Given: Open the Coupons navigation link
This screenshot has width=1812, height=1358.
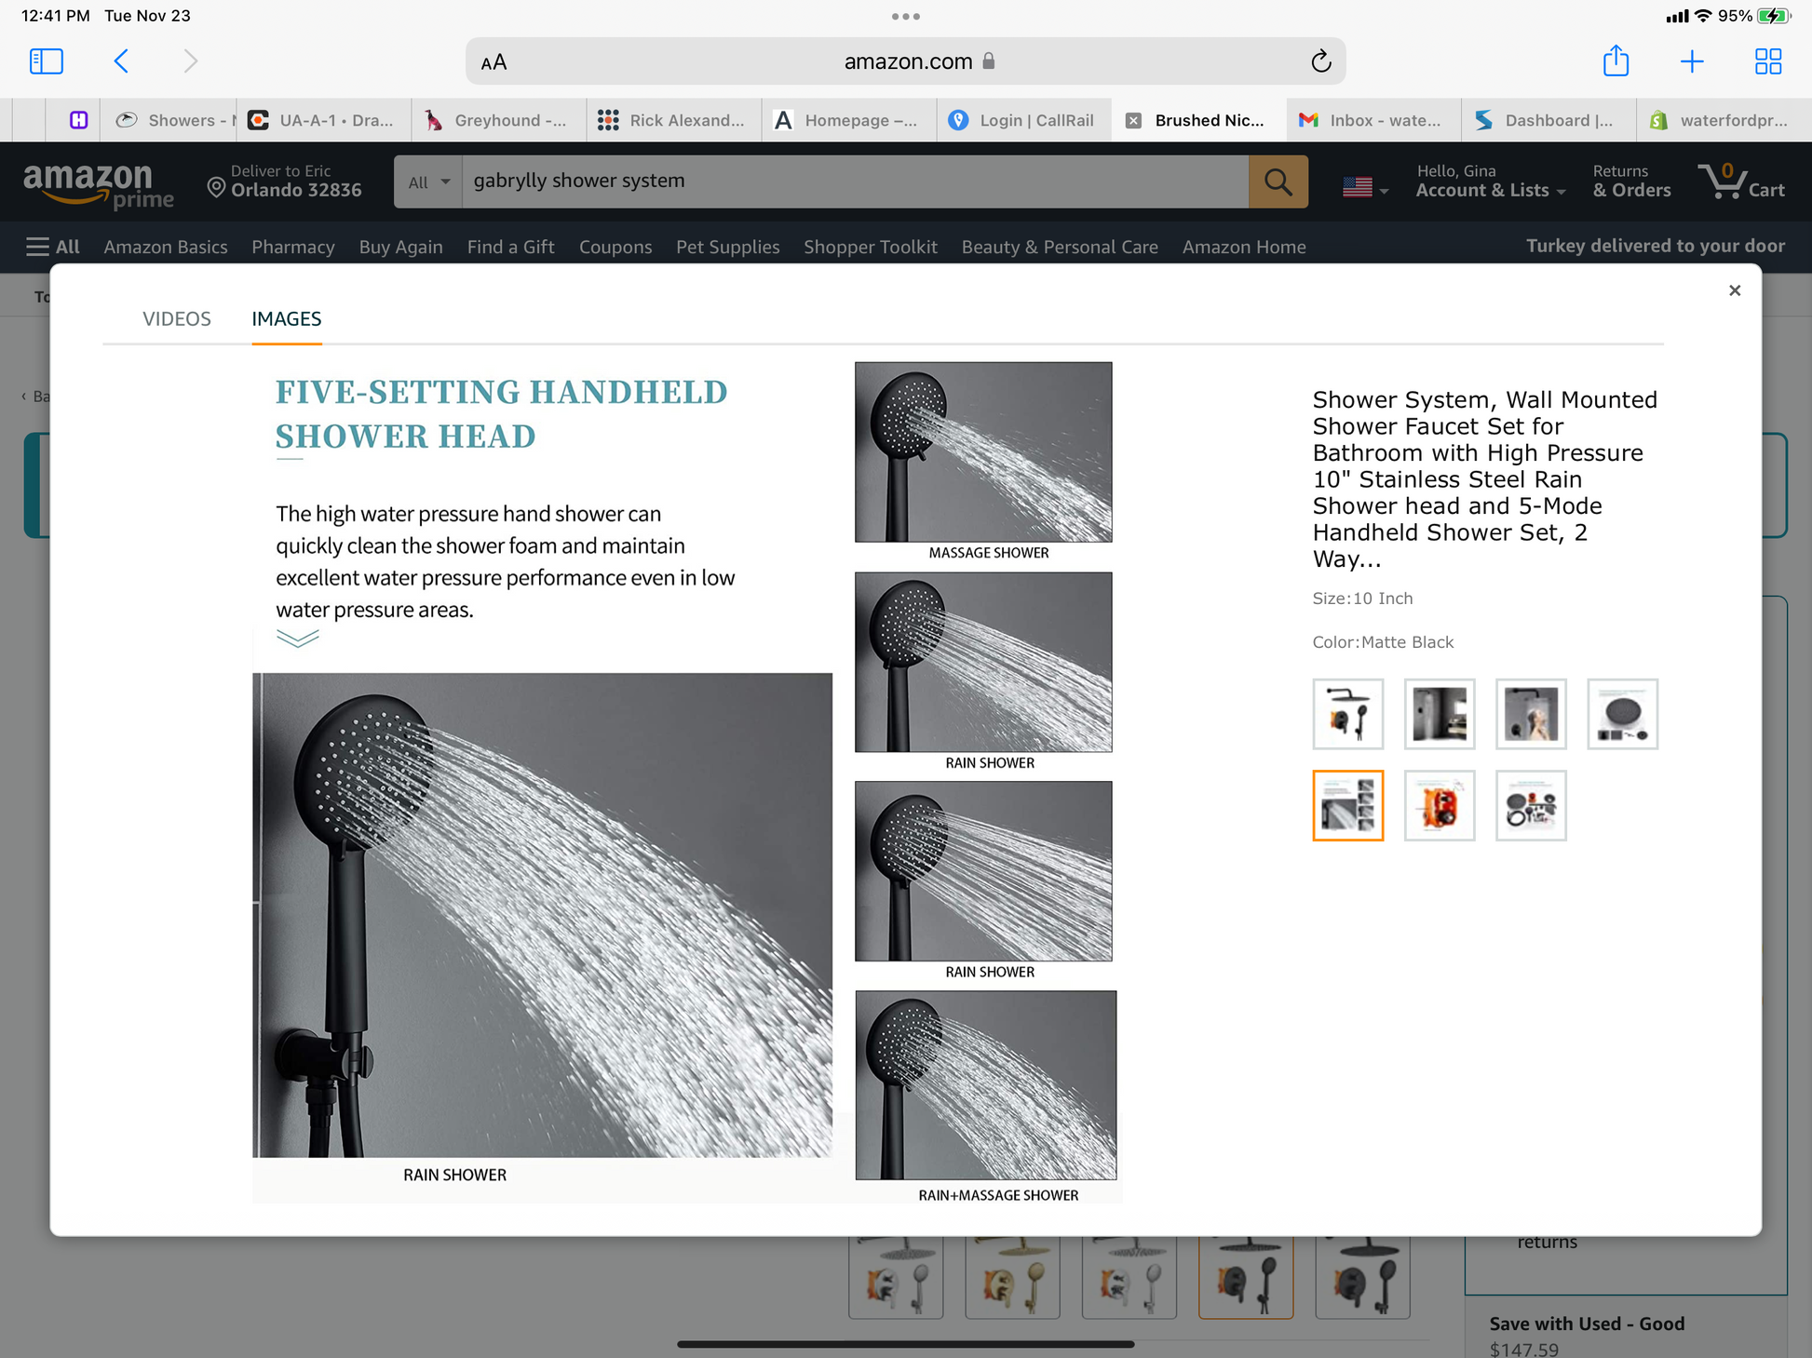Looking at the screenshot, I should tap(615, 247).
